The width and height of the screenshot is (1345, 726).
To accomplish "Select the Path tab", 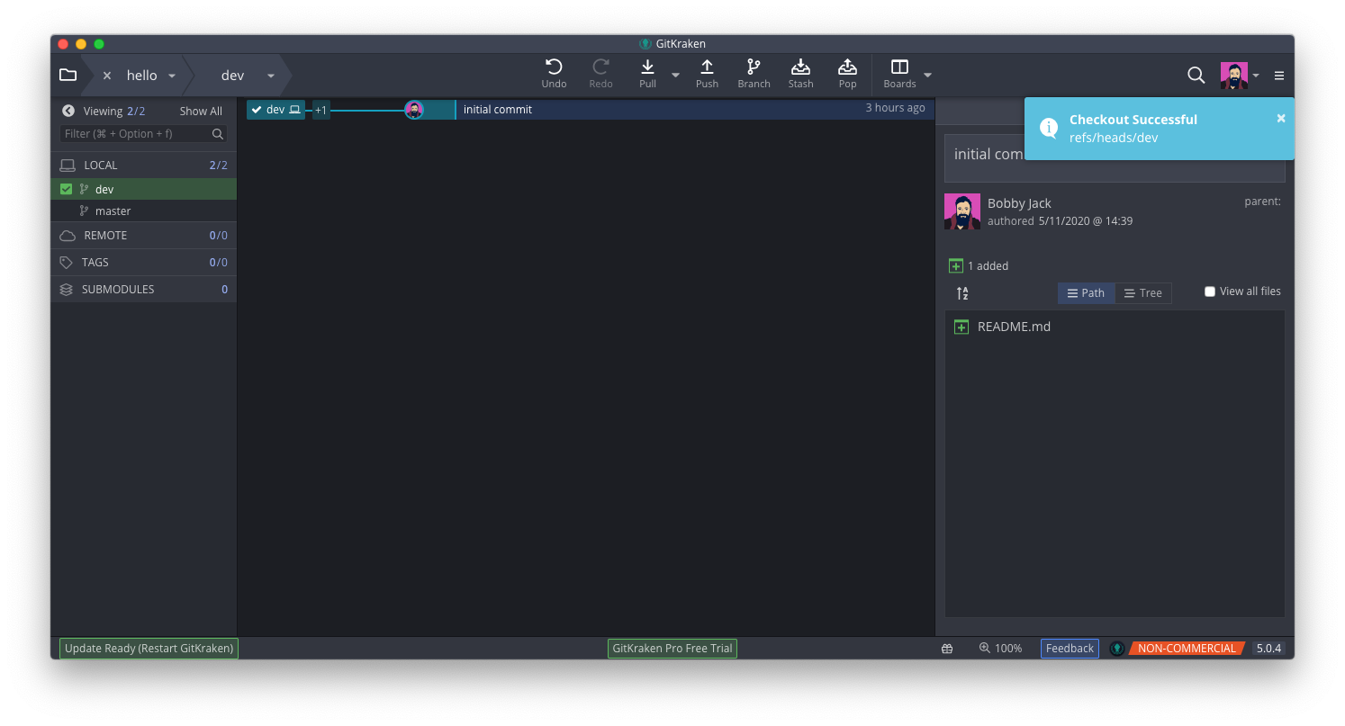I will pos(1086,292).
